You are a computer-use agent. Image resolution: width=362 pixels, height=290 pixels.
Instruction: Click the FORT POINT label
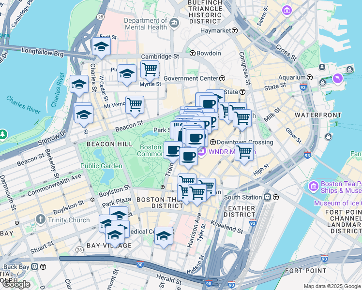(306, 271)
